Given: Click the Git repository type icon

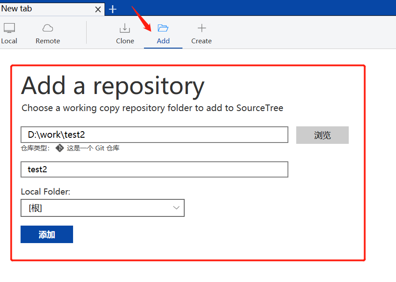Looking at the screenshot, I should [x=60, y=148].
